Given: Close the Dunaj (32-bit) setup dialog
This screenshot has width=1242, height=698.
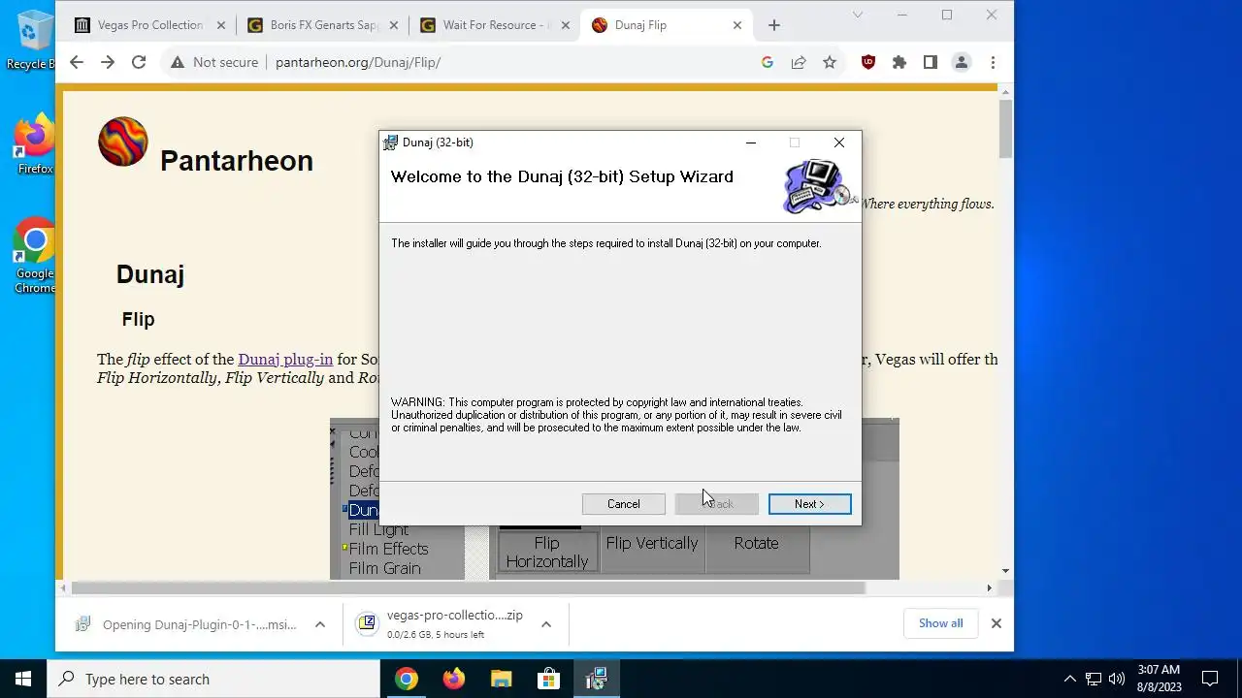Looking at the screenshot, I should click(x=839, y=143).
